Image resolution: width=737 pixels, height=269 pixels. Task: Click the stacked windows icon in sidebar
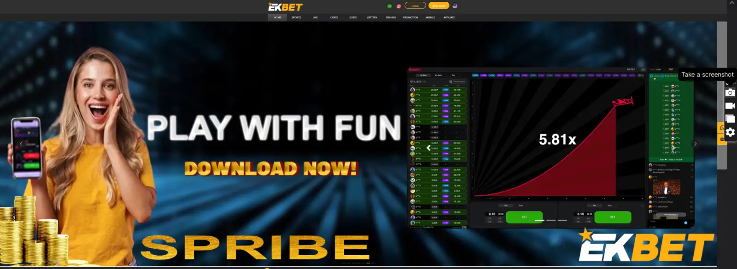click(730, 119)
